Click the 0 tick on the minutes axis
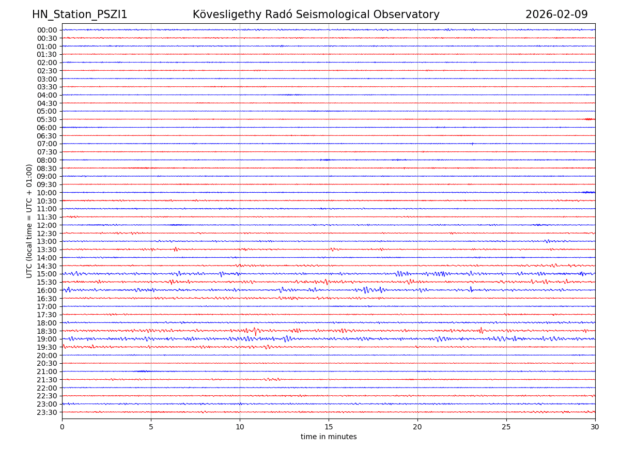620x465 pixels. pyautogui.click(x=62, y=427)
